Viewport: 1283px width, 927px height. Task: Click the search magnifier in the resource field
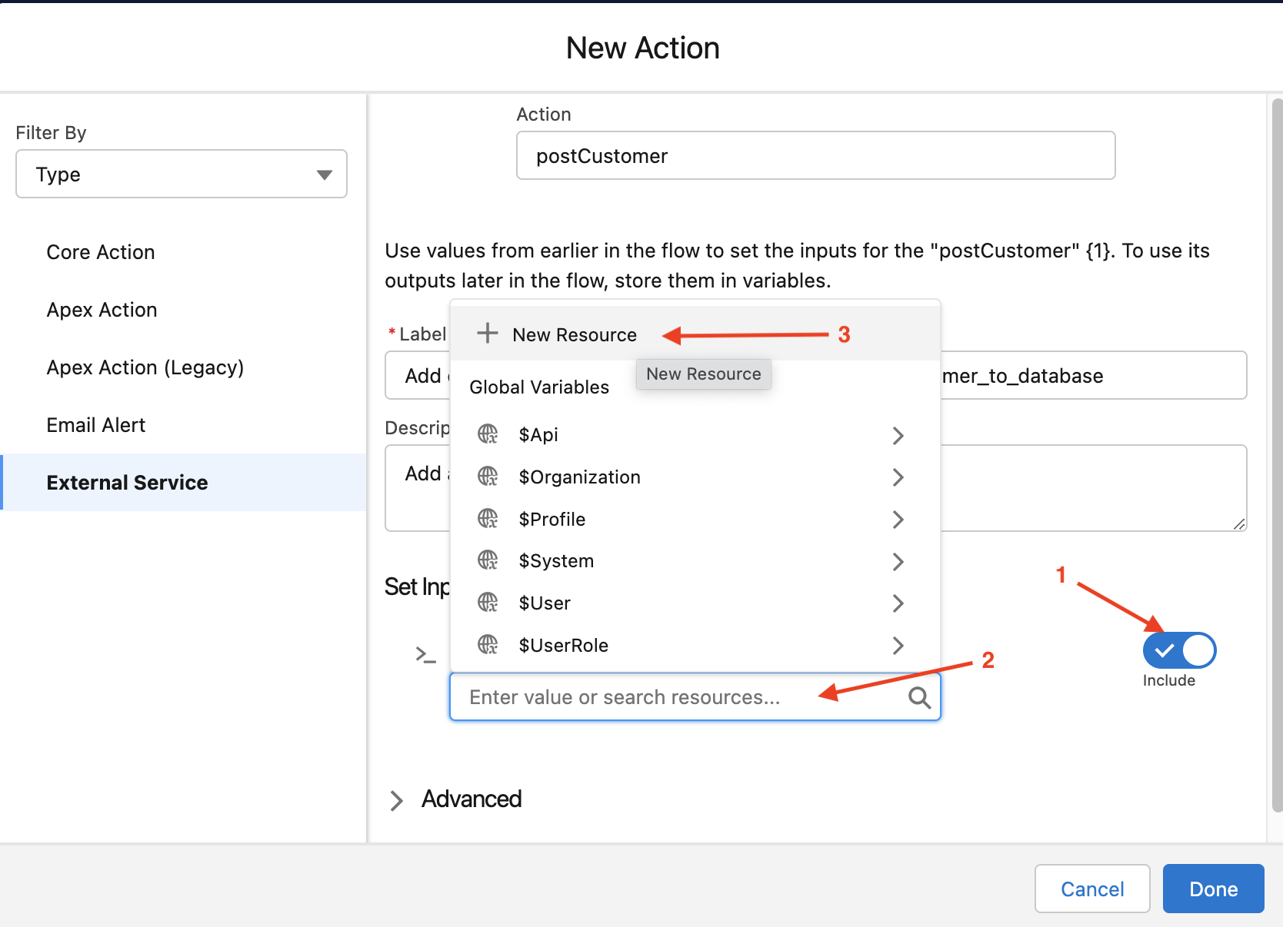919,697
